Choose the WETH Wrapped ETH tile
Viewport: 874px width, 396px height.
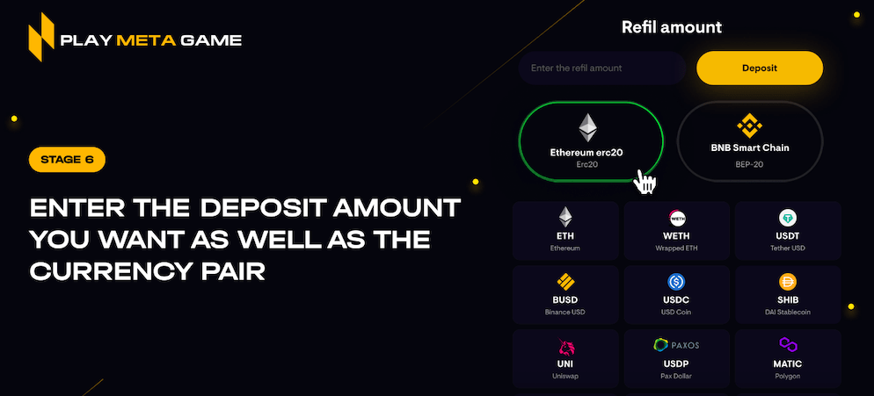coord(677,231)
